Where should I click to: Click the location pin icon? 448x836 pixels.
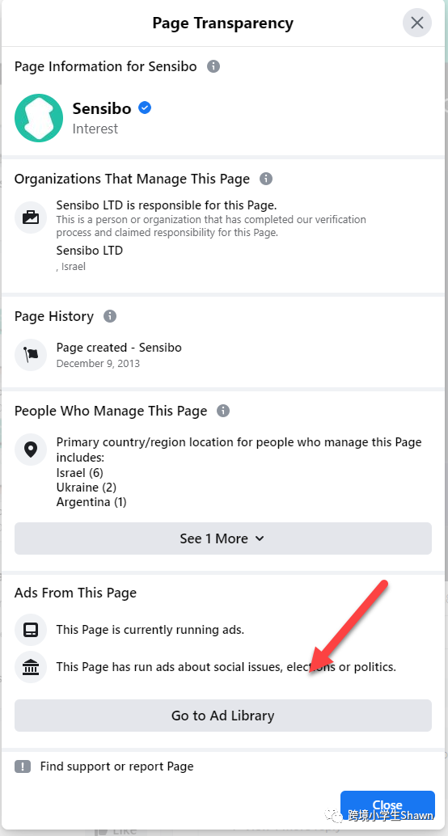tap(31, 450)
